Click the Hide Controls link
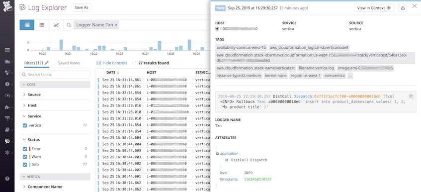The image size is (421, 192). coord(112,63)
